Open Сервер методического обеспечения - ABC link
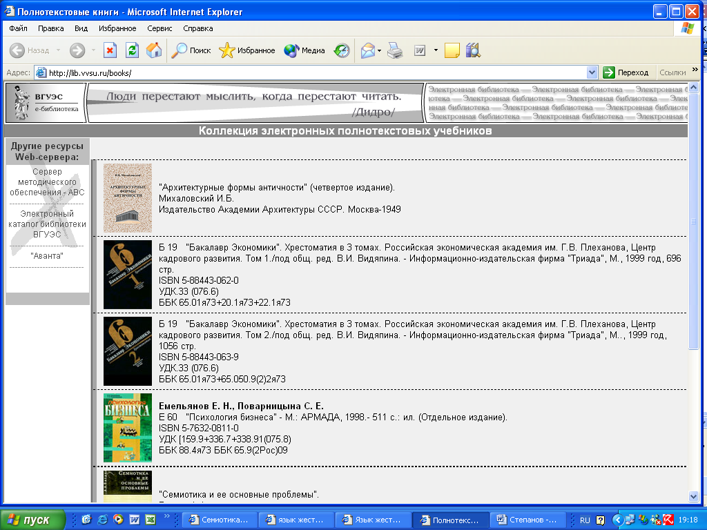The width and height of the screenshot is (707, 530). (47, 182)
